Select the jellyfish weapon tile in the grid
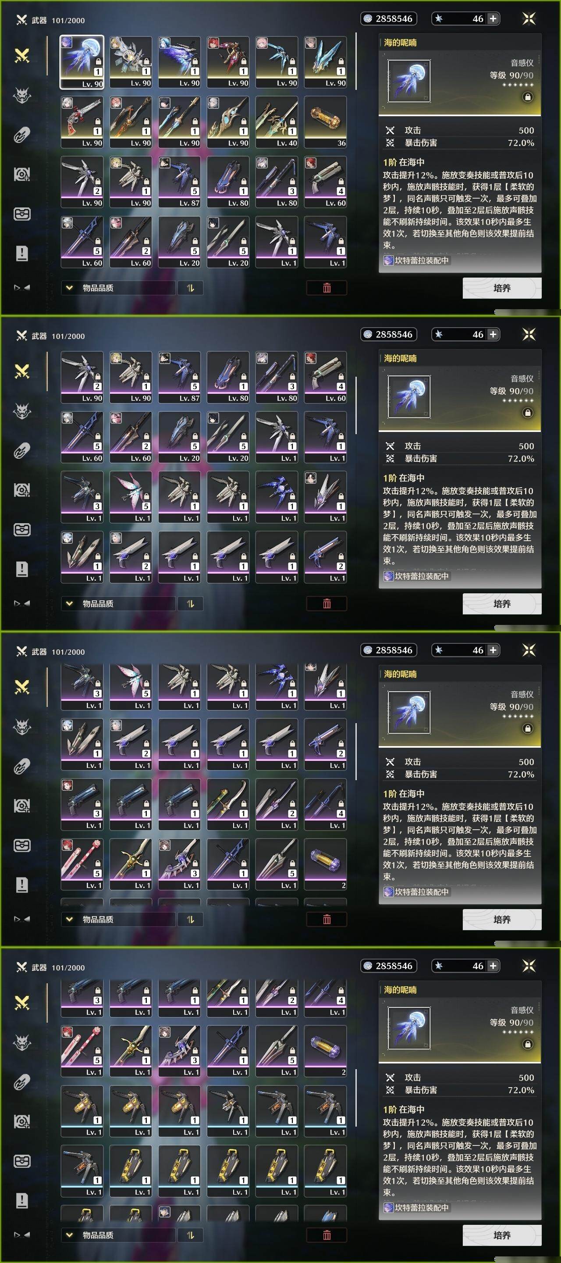The width and height of the screenshot is (561, 1263). pyautogui.click(x=82, y=62)
